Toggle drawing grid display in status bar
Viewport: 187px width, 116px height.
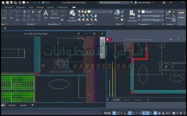click(114, 113)
